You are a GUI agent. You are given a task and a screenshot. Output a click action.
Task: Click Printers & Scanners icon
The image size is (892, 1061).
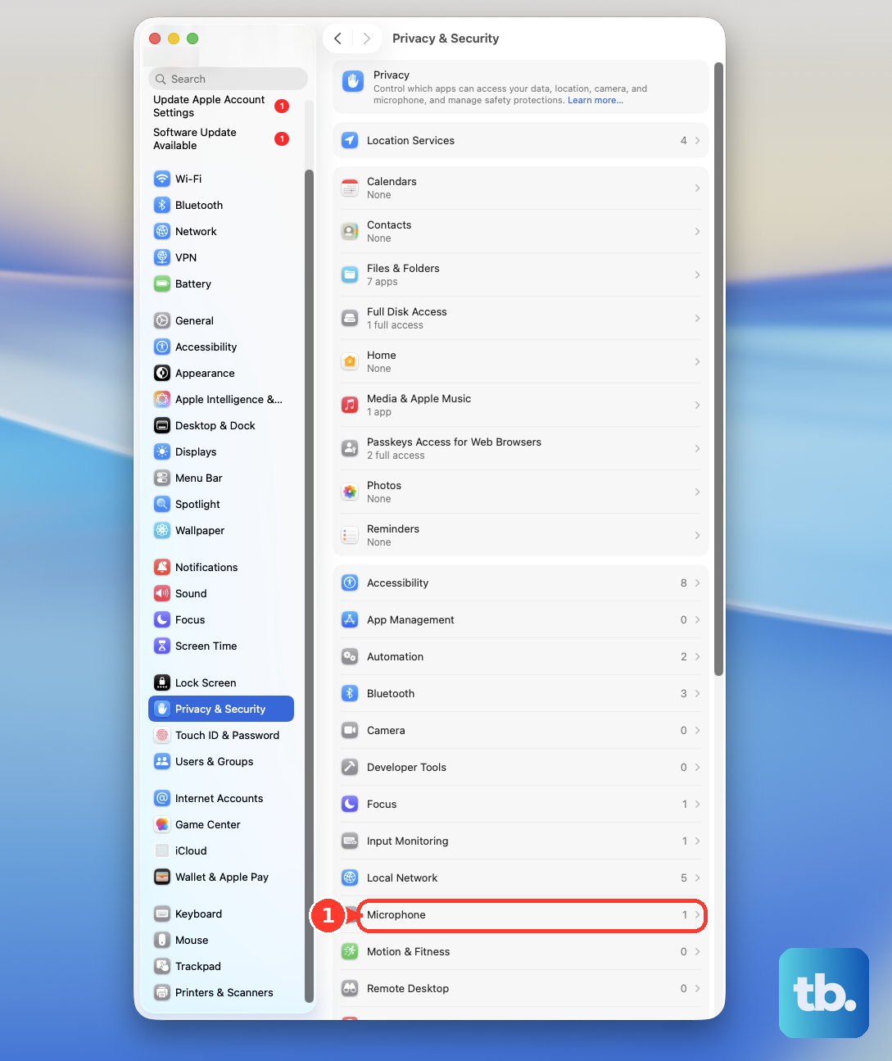click(162, 992)
